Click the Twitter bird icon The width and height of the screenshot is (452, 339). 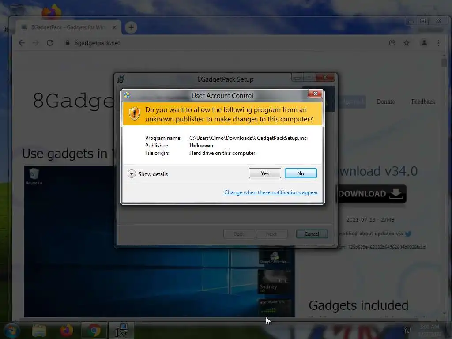[x=408, y=234]
